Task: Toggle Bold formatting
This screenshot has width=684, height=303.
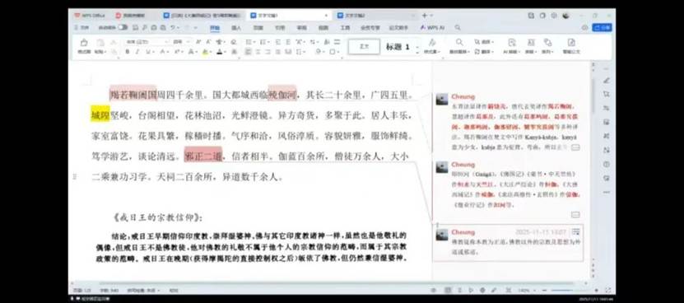Action: pyautogui.click(x=128, y=52)
